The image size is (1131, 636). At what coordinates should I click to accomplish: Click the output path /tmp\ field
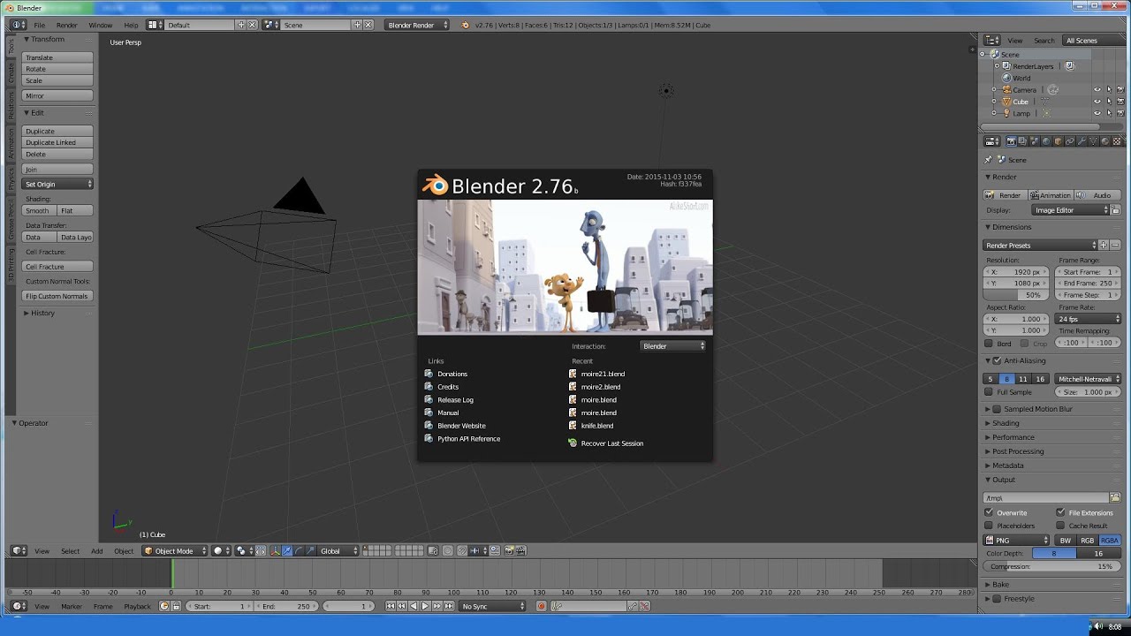point(1046,498)
